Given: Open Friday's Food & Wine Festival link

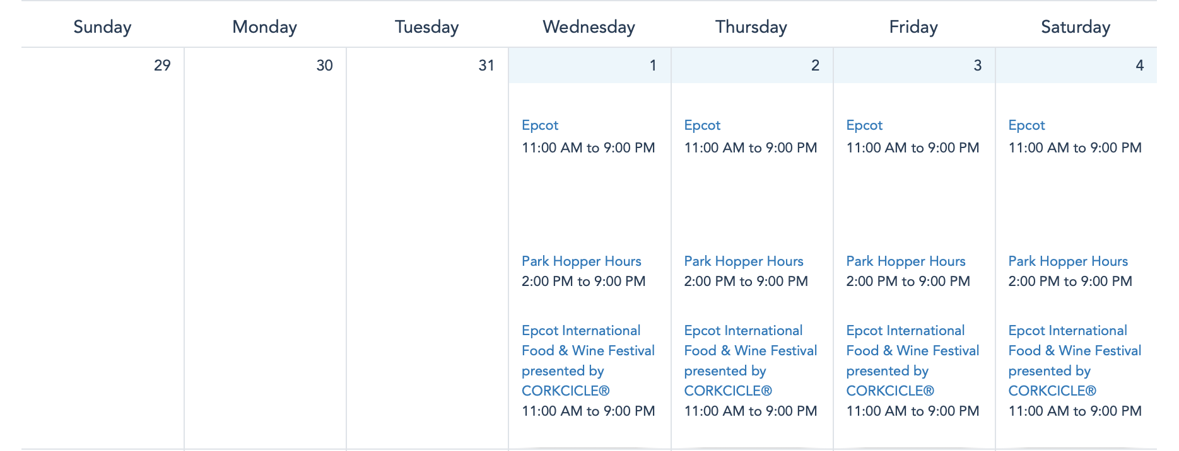Looking at the screenshot, I should click(912, 361).
